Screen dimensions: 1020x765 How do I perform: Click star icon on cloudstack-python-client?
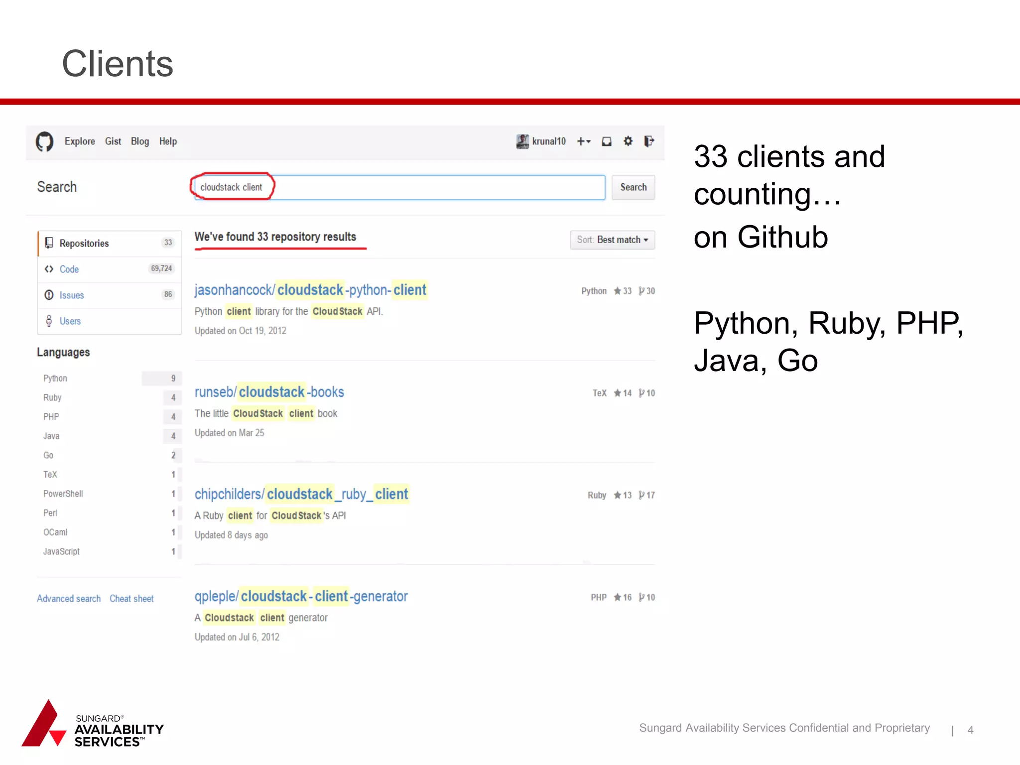click(618, 291)
